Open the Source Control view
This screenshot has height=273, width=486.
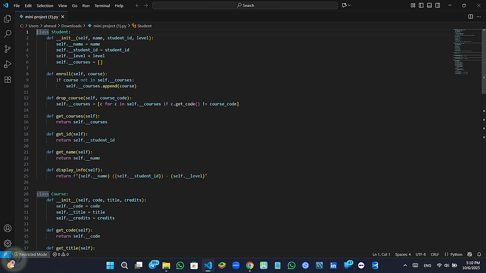[7, 49]
